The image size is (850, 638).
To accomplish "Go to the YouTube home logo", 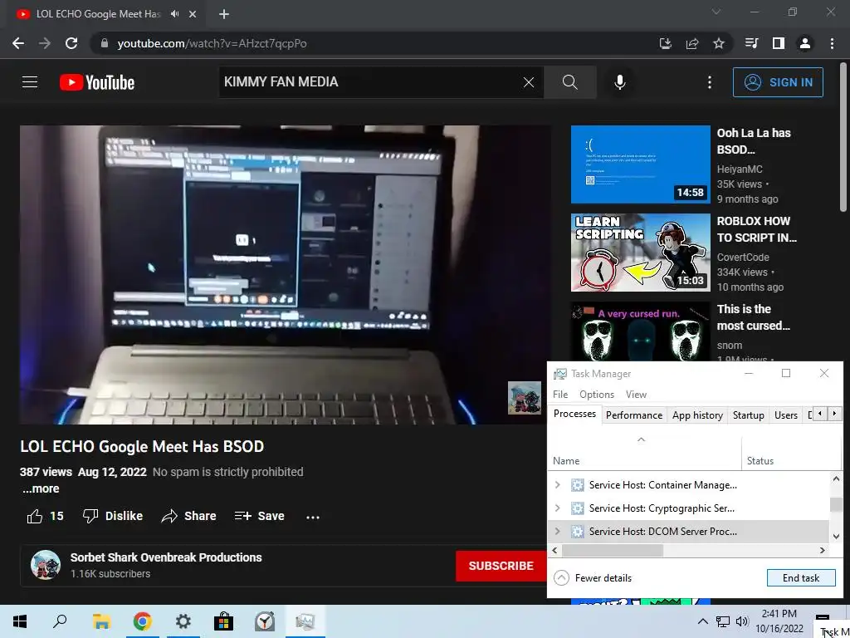I will (x=97, y=82).
